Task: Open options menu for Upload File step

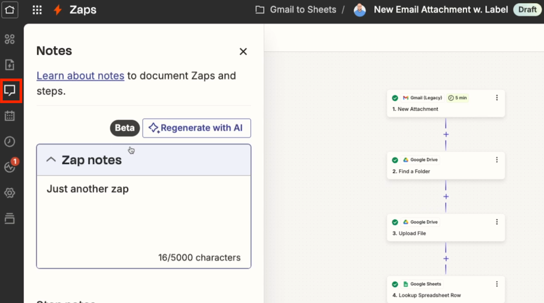Action: (x=497, y=222)
